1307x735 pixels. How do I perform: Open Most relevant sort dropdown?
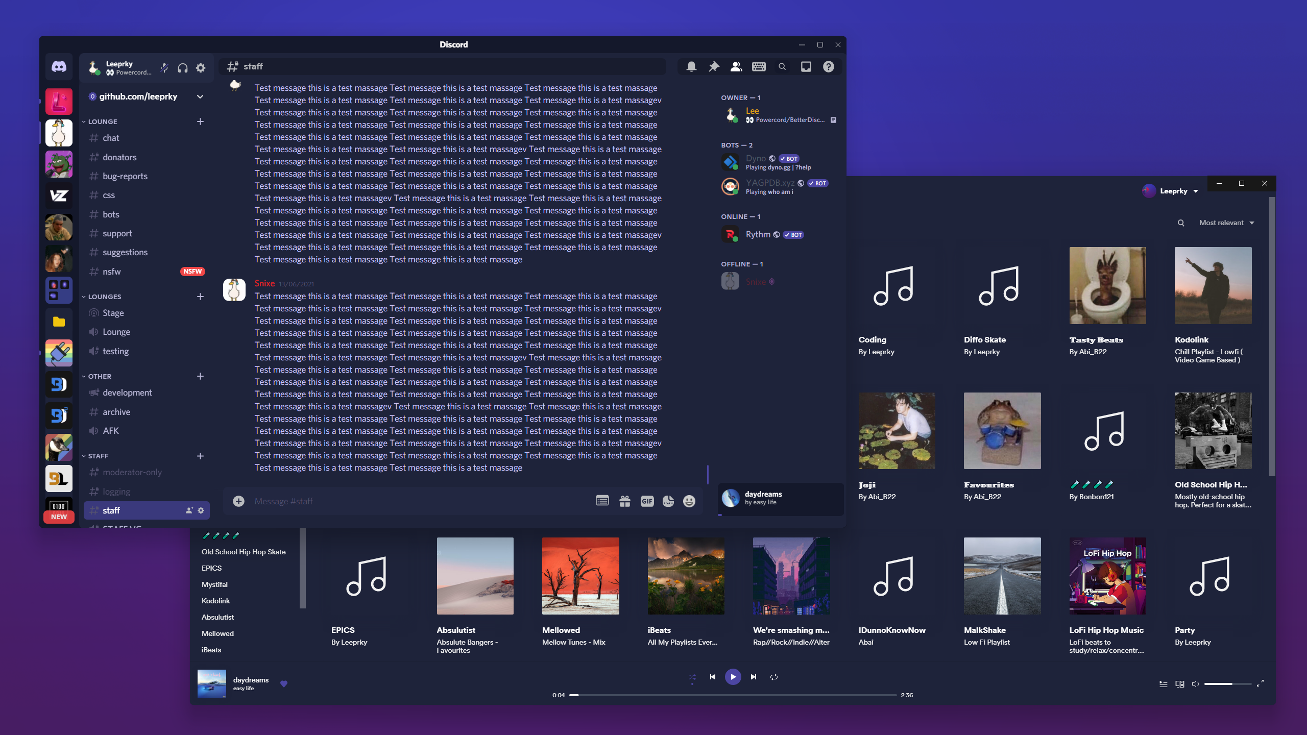pyautogui.click(x=1226, y=223)
